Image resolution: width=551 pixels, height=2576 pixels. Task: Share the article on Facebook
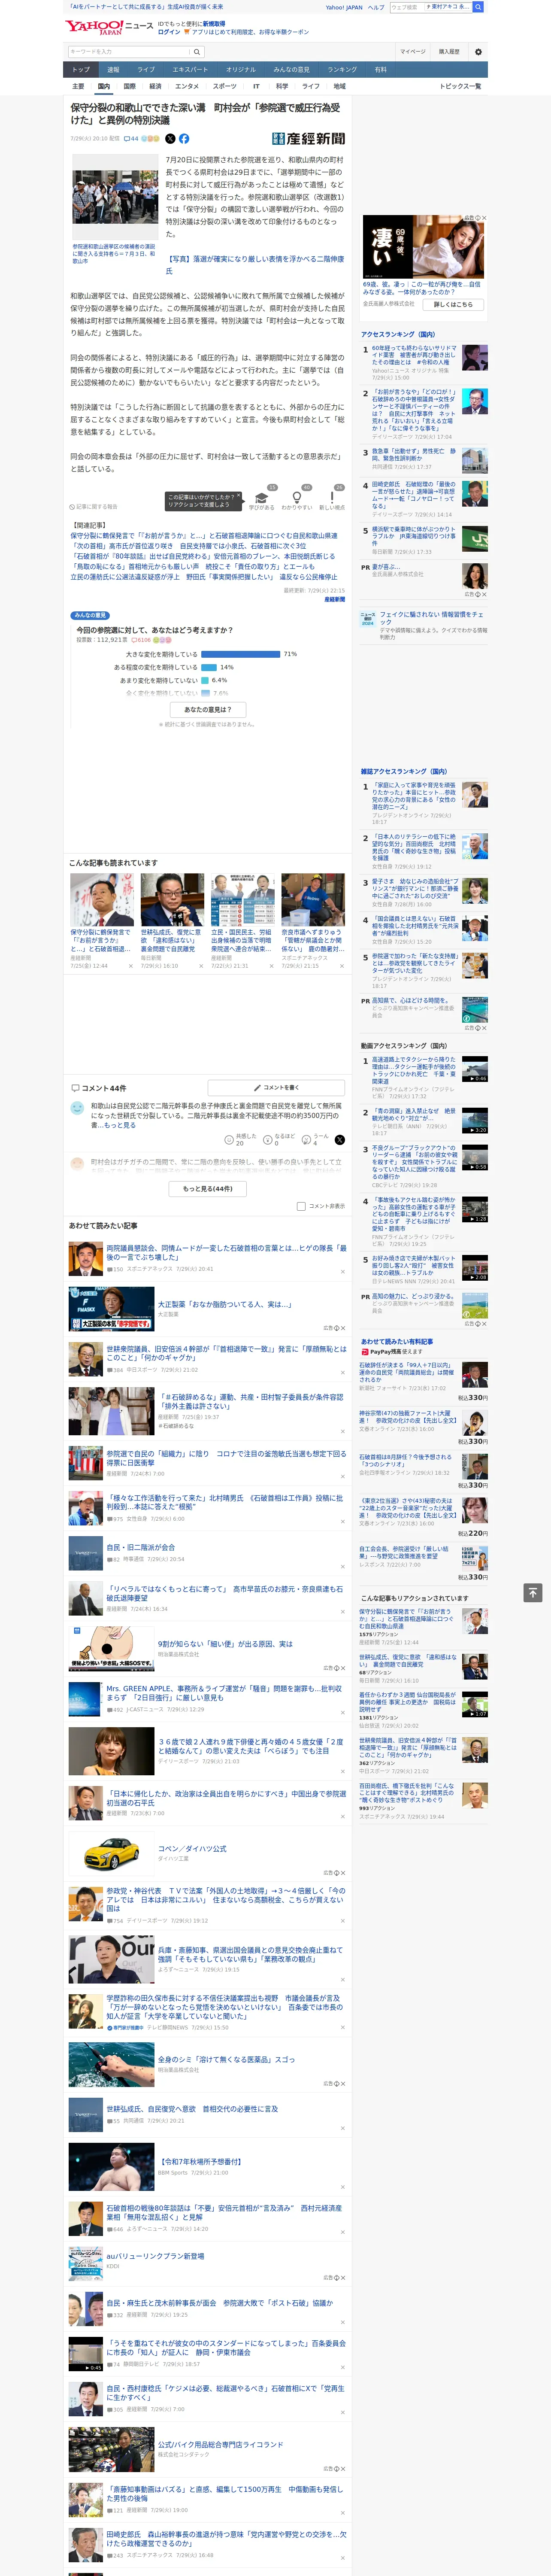click(x=184, y=139)
